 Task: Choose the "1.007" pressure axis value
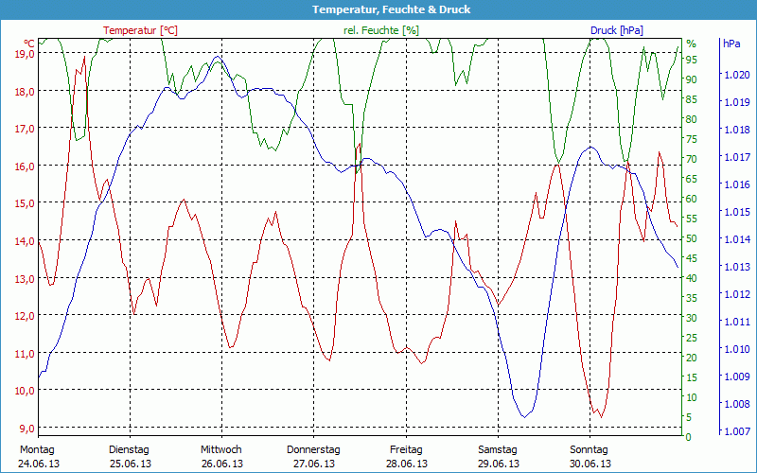click(737, 431)
